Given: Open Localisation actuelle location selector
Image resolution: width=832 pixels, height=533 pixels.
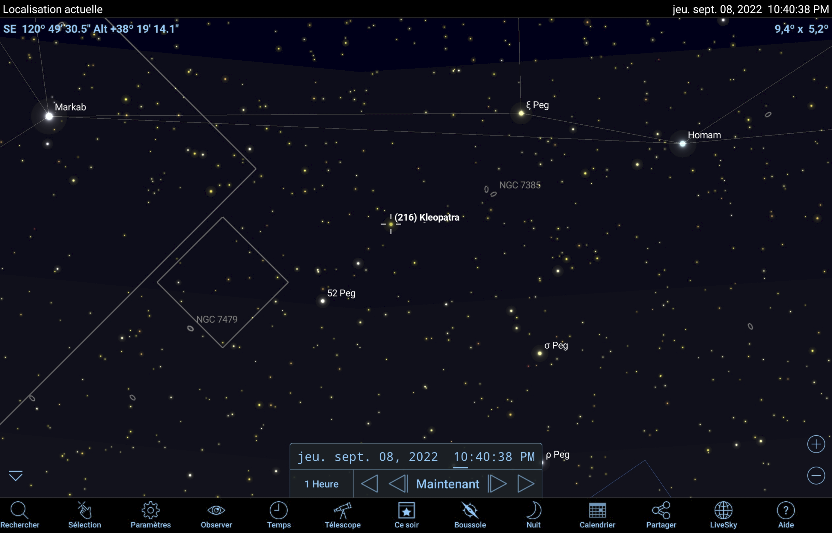Looking at the screenshot, I should pyautogui.click(x=52, y=9).
